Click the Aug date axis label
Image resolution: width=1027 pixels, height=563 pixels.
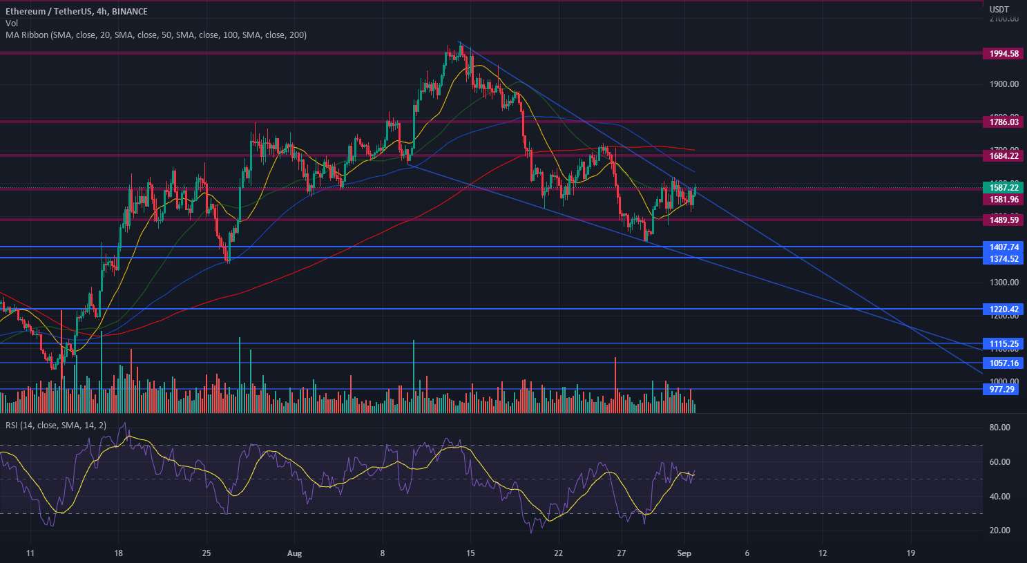[295, 553]
